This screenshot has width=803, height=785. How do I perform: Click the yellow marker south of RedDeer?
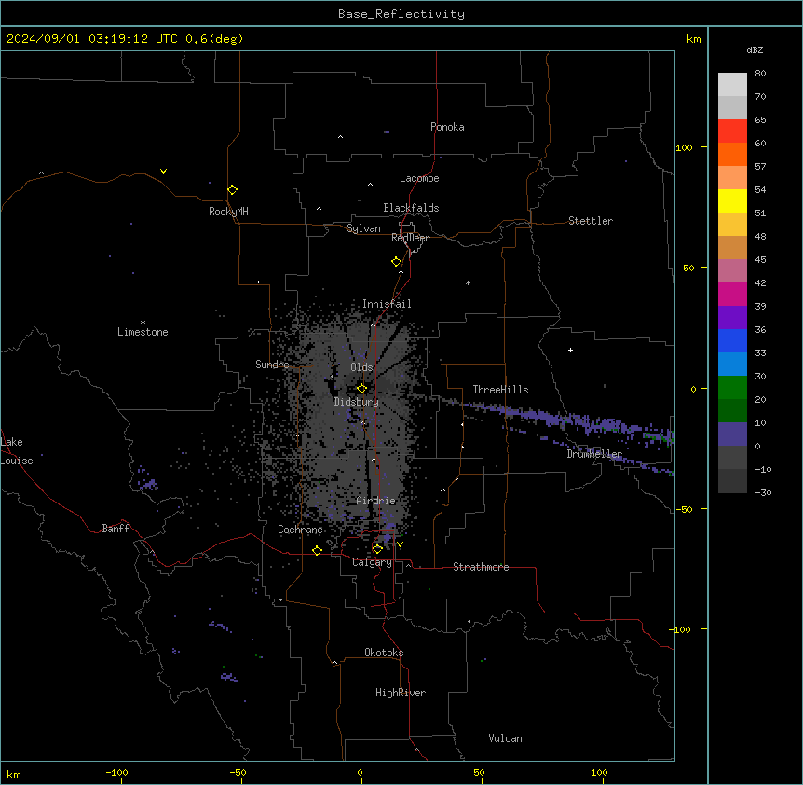click(x=397, y=262)
